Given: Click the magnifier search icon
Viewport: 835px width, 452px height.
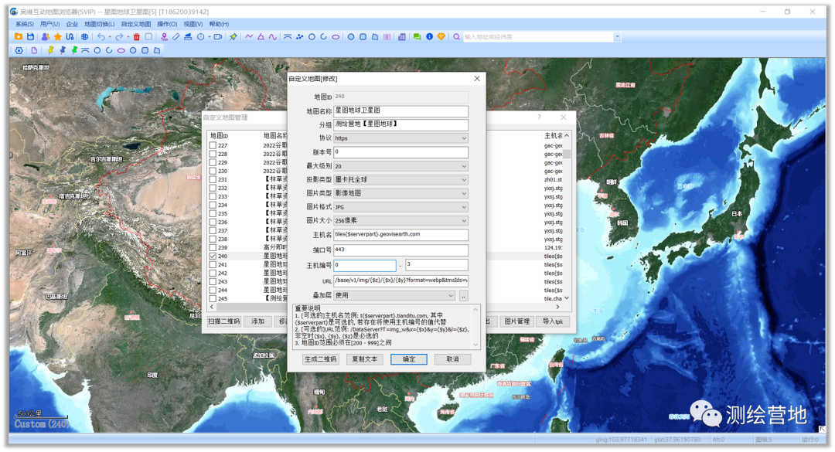Looking at the screenshot, I should pyautogui.click(x=456, y=37).
